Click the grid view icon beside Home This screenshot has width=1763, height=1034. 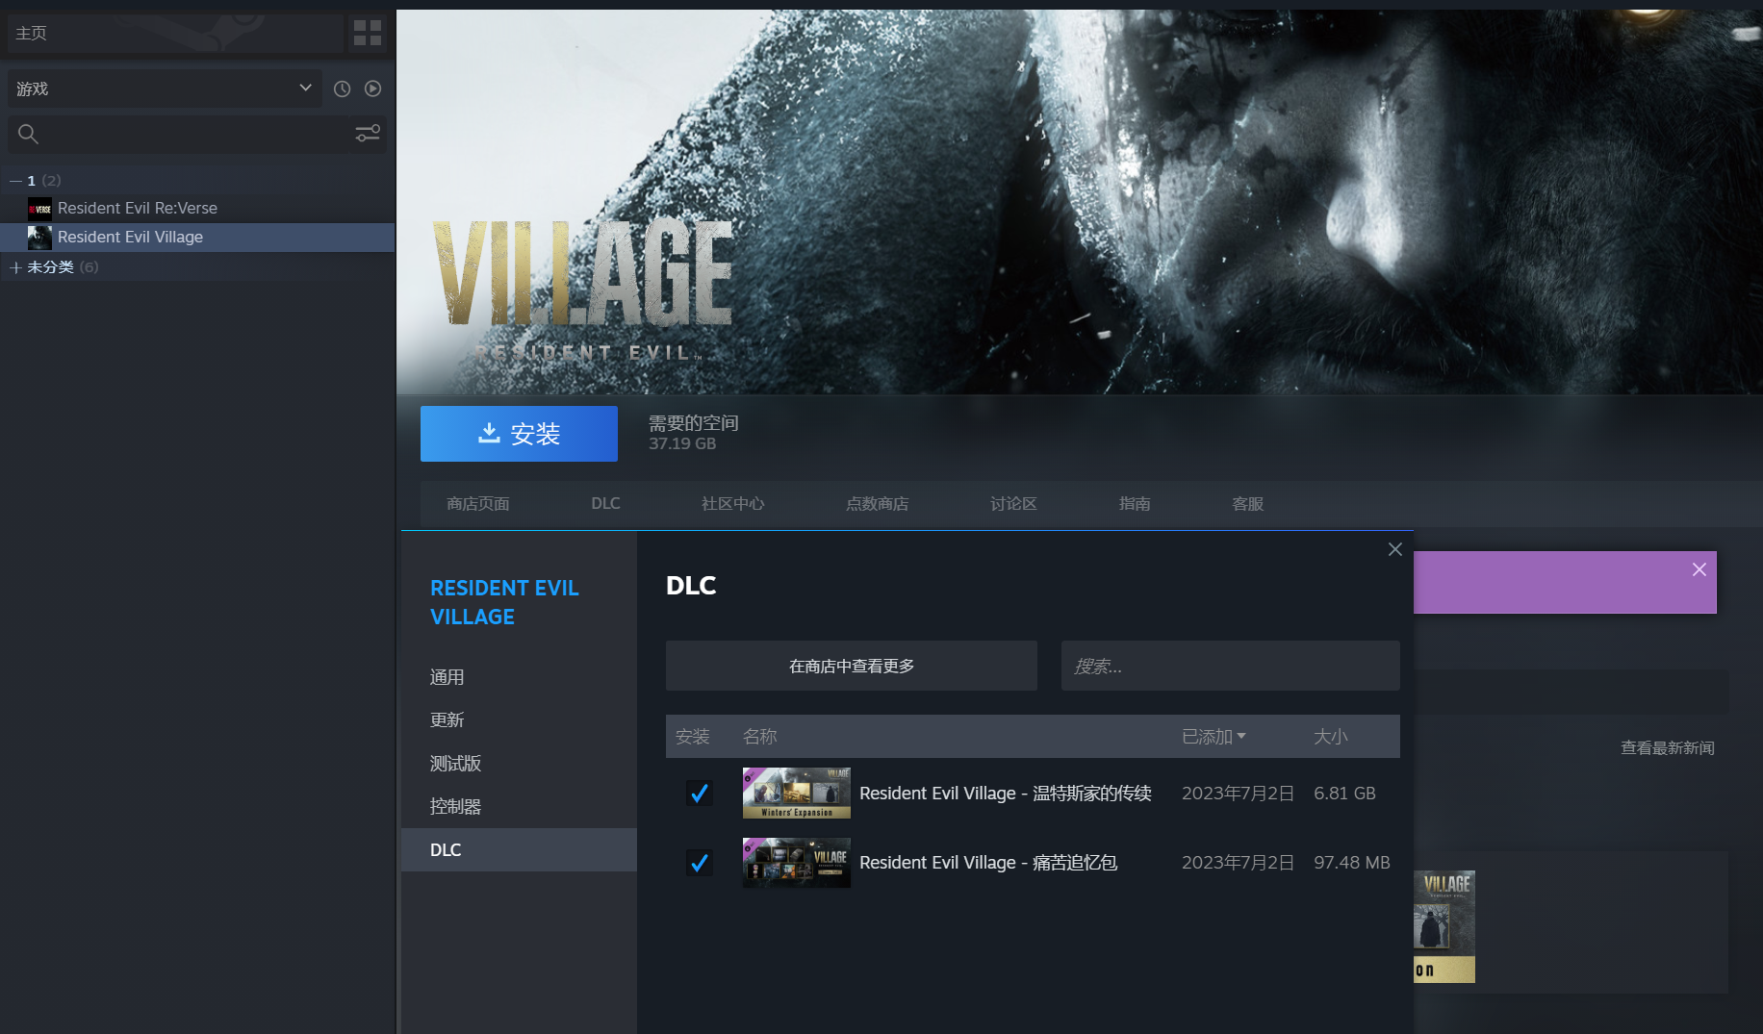367,33
